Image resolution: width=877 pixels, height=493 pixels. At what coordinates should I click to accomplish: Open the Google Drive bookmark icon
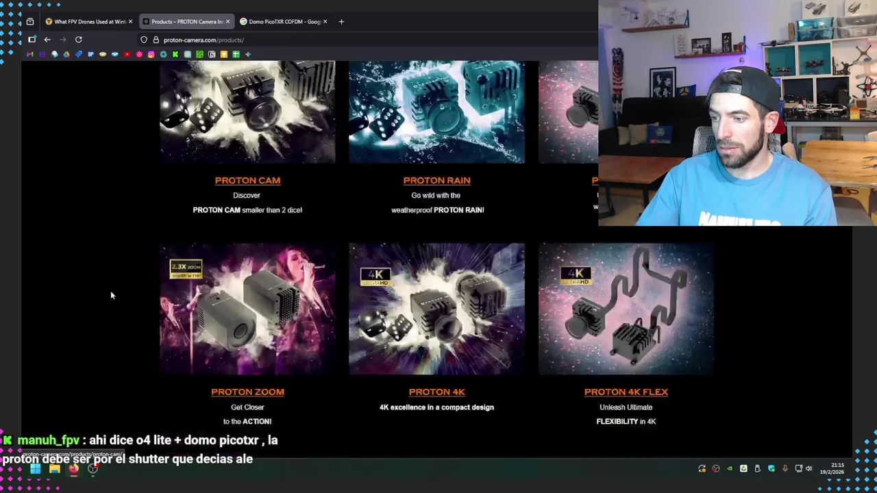click(x=66, y=54)
